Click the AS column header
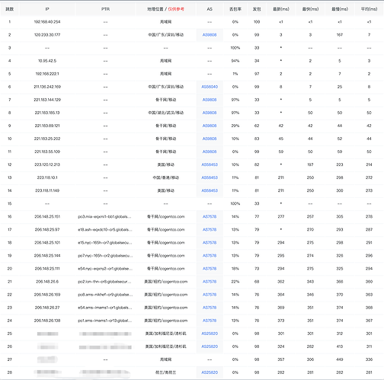This screenshot has width=384, height=380. coord(210,9)
